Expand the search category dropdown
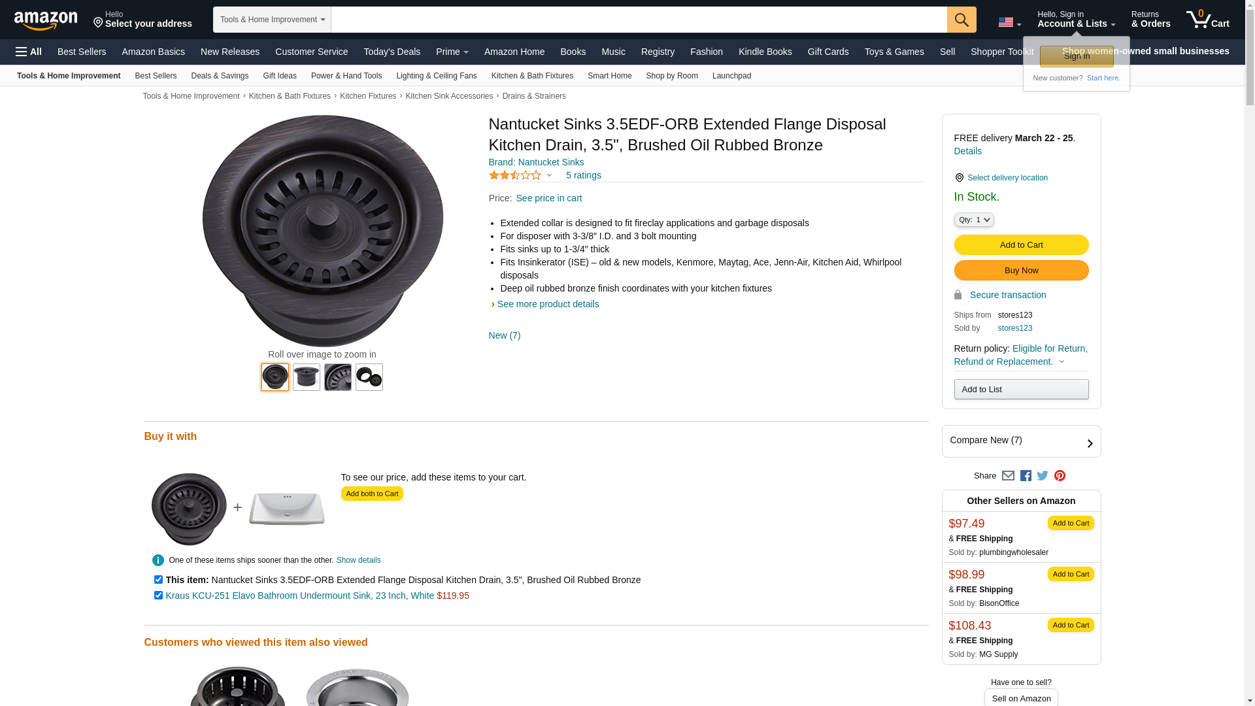 click(x=272, y=20)
